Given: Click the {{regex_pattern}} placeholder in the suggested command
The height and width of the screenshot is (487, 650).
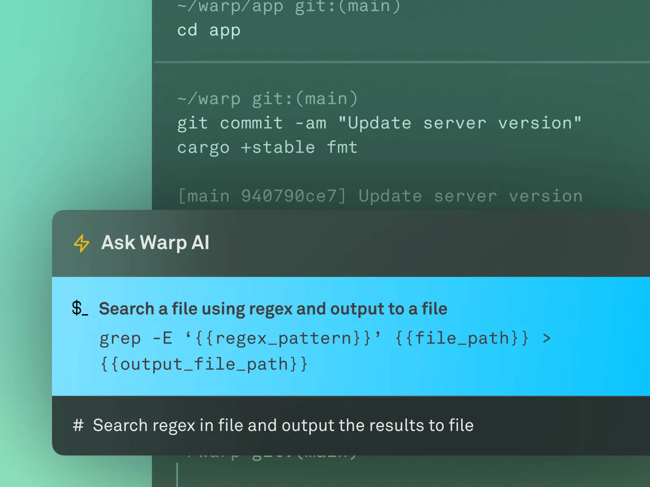Looking at the screenshot, I should pos(284,338).
